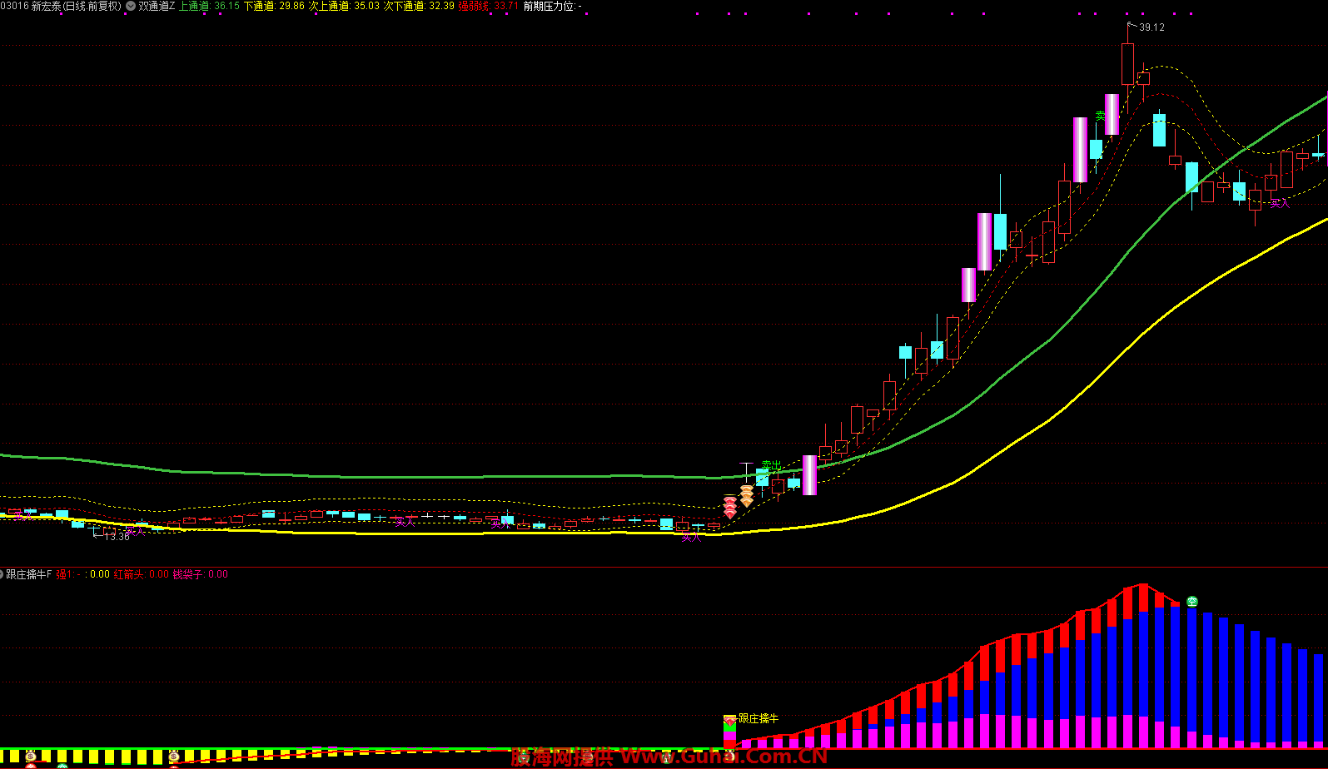The image size is (1328, 769).
Task: Click the green 卖出 signal label
Action: [772, 465]
